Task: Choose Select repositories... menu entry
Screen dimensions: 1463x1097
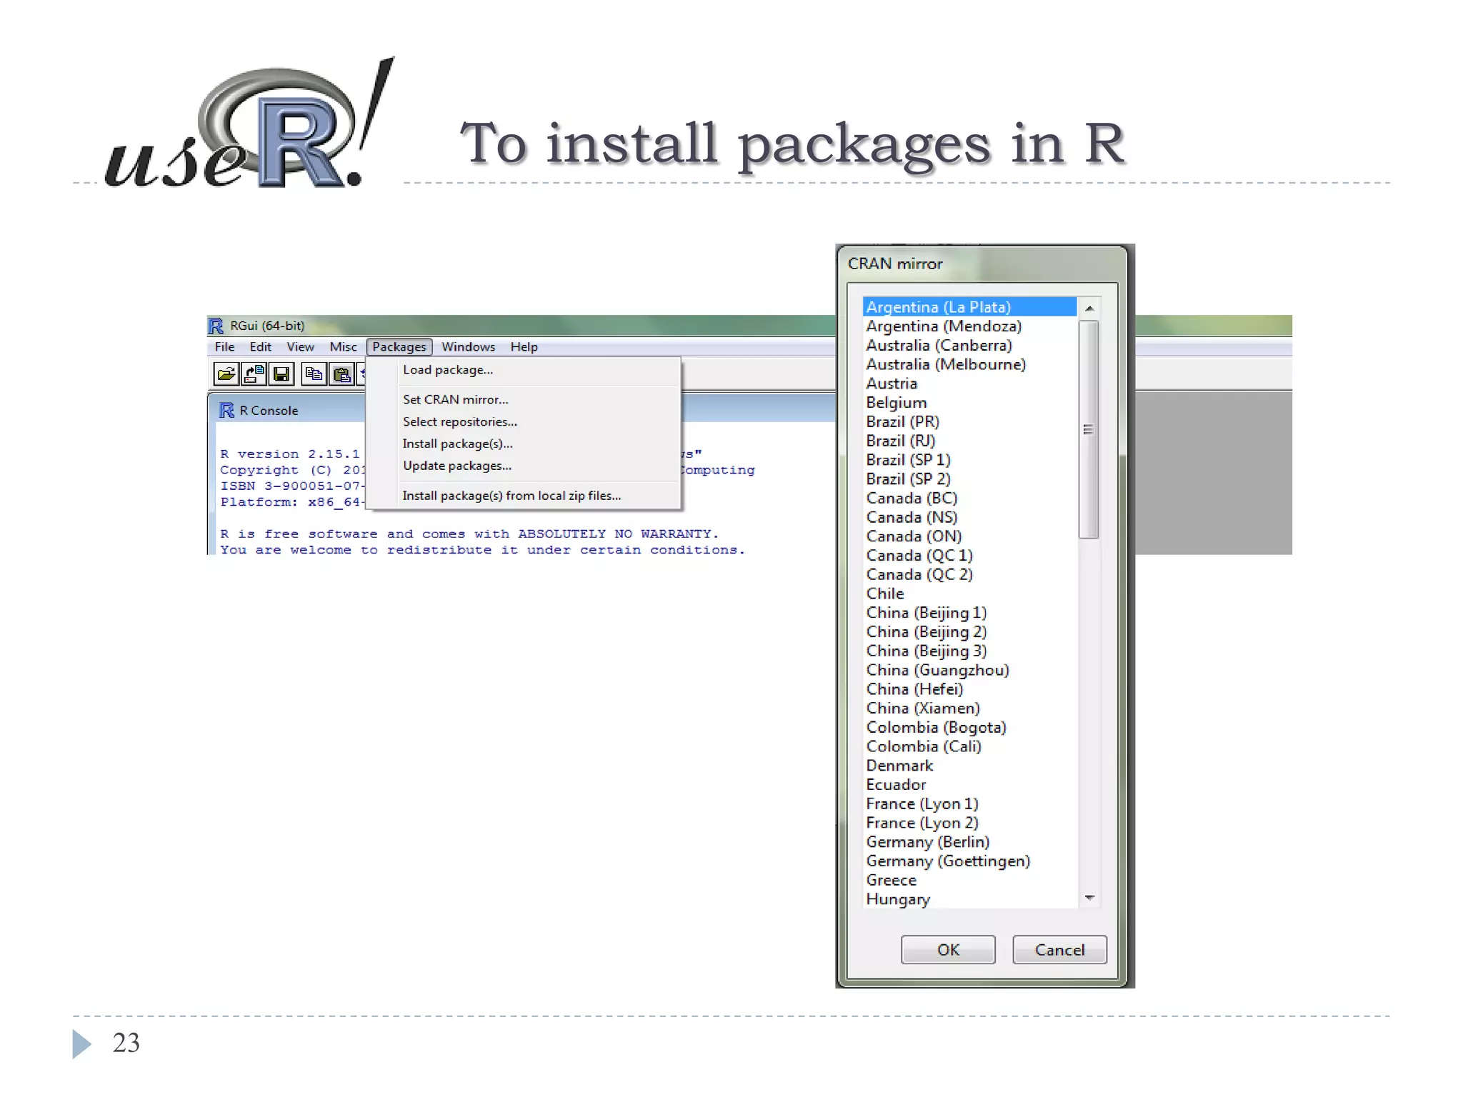Action: [523, 421]
